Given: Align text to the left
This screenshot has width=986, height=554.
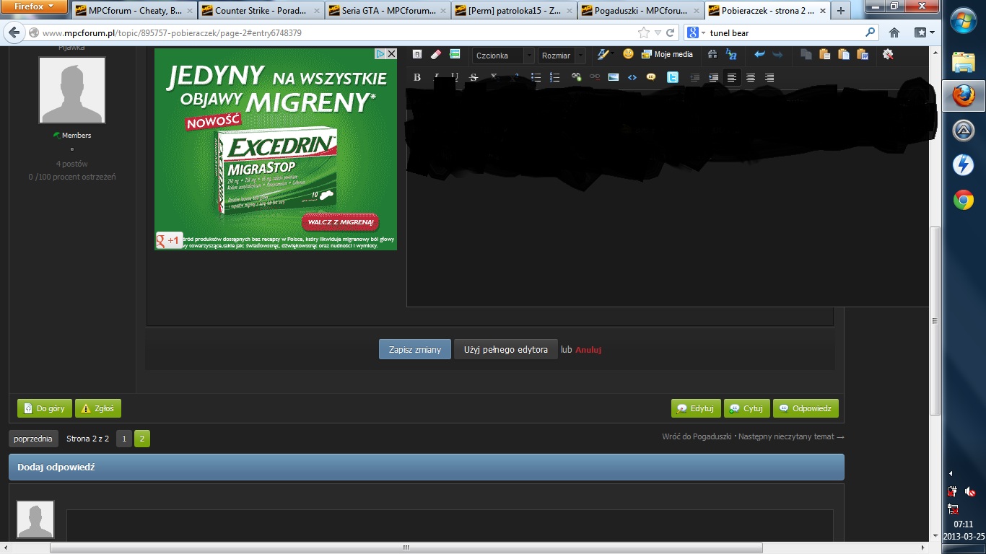Looking at the screenshot, I should coord(732,78).
